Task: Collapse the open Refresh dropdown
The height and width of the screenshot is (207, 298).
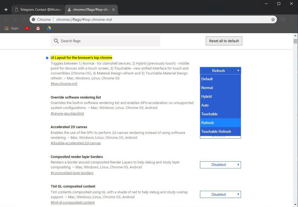Action: pos(220,71)
